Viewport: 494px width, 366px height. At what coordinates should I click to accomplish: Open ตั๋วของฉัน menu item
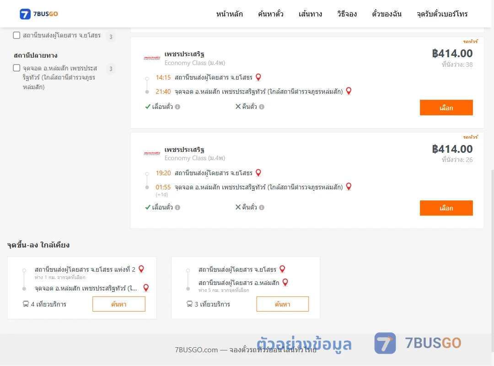tap(387, 14)
